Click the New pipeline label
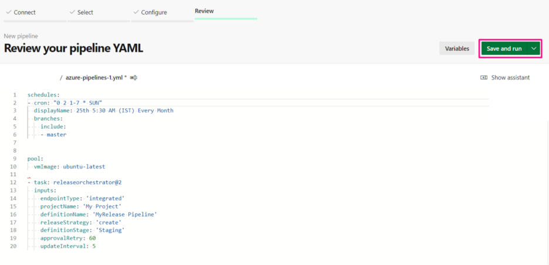 coord(21,36)
